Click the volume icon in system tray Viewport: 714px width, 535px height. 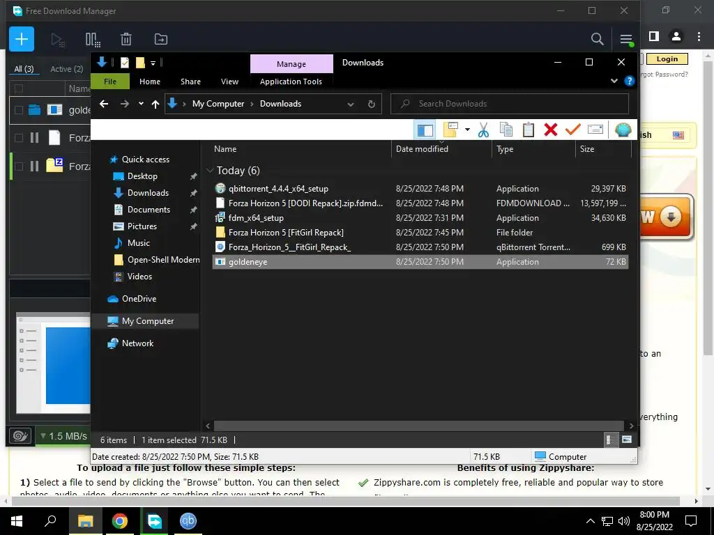pos(624,521)
